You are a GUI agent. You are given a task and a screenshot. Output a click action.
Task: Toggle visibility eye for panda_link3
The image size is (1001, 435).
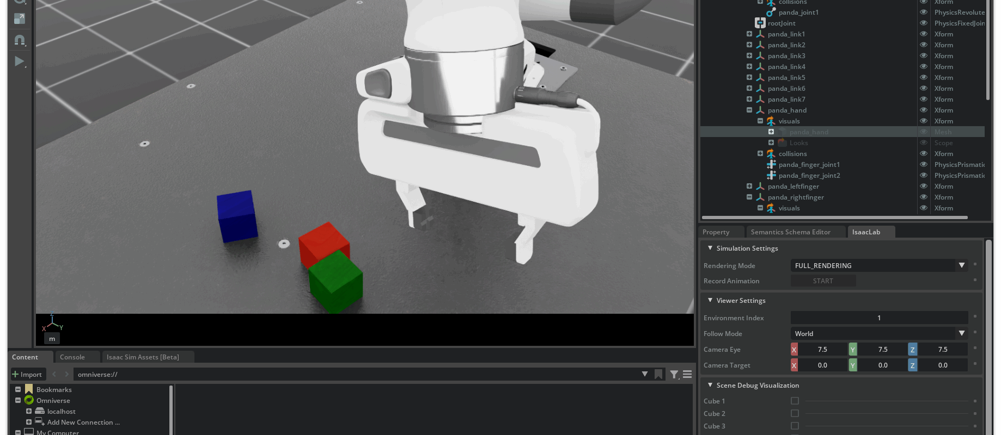pos(924,56)
